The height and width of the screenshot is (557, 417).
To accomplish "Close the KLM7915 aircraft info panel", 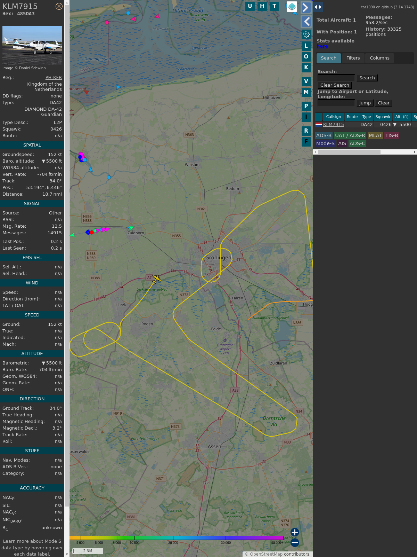I will coord(59,6).
